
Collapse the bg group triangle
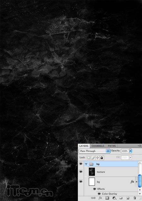point(86,164)
